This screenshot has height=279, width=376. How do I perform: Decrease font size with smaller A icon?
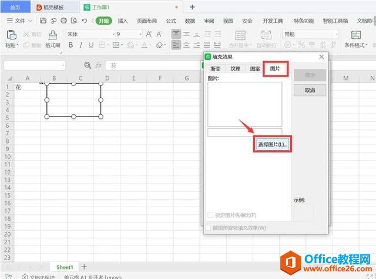(159, 34)
